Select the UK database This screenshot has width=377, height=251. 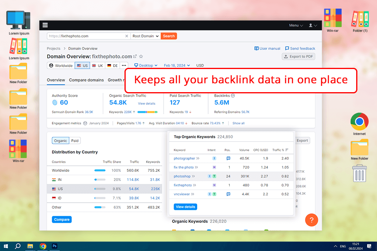coord(97,65)
